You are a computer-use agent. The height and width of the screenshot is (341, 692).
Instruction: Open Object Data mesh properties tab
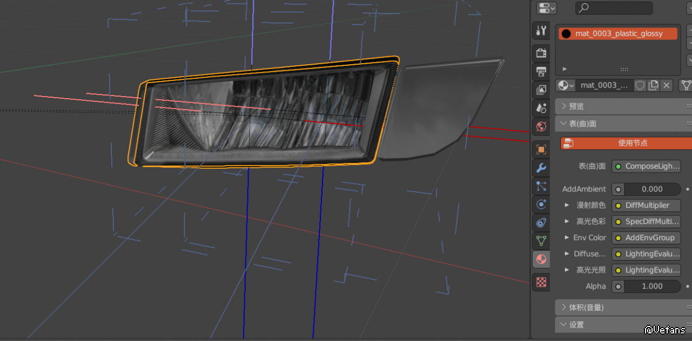541,241
